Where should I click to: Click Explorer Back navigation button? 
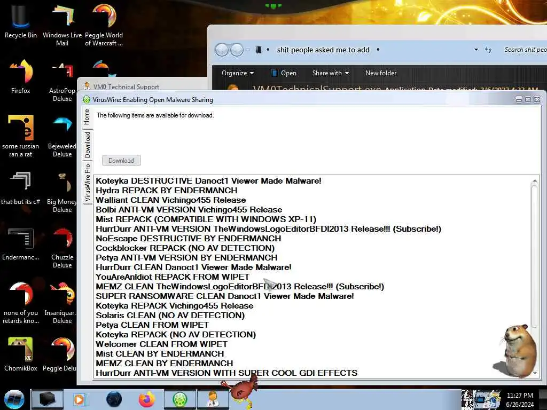(x=222, y=50)
